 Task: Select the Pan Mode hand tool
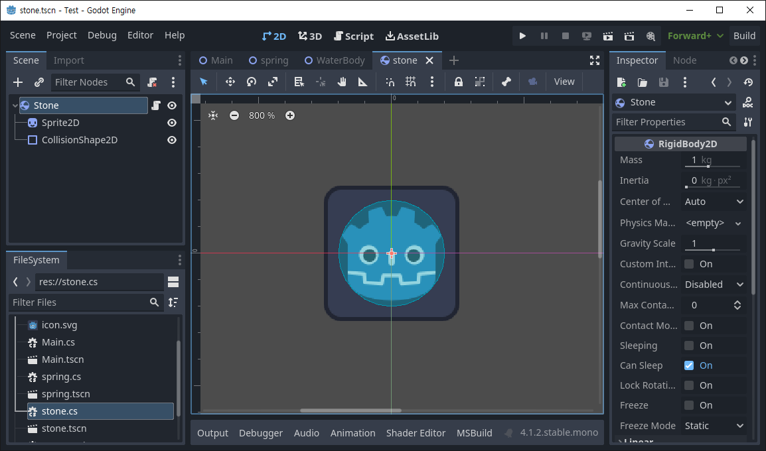(x=341, y=82)
